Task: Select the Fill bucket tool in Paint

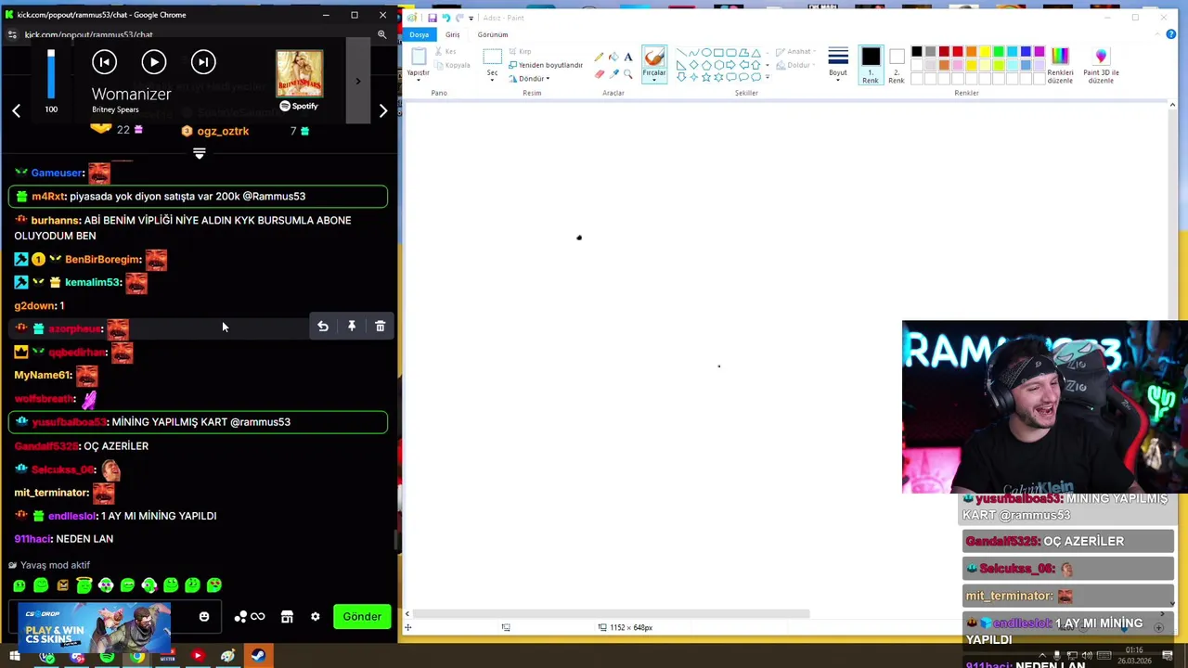Action: coord(613,58)
